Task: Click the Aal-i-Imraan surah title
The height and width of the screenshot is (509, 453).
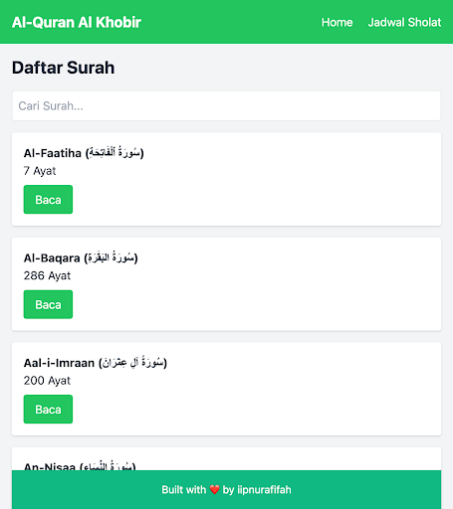Action: click(x=96, y=363)
